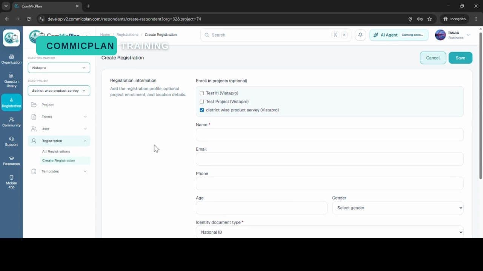Image resolution: width=483 pixels, height=271 pixels.
Task: Click the Forms document icon
Action: point(34,117)
